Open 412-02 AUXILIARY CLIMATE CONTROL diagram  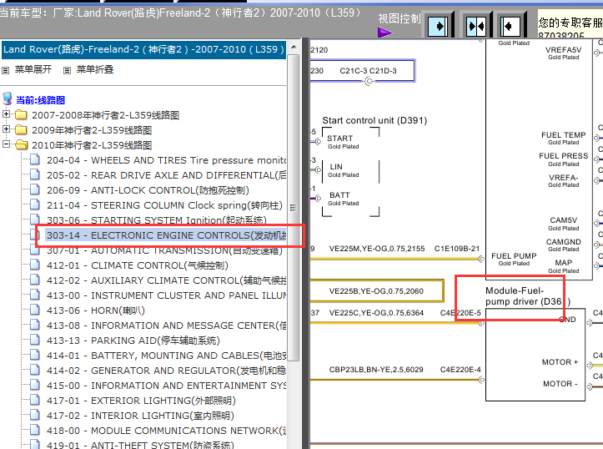(167, 280)
